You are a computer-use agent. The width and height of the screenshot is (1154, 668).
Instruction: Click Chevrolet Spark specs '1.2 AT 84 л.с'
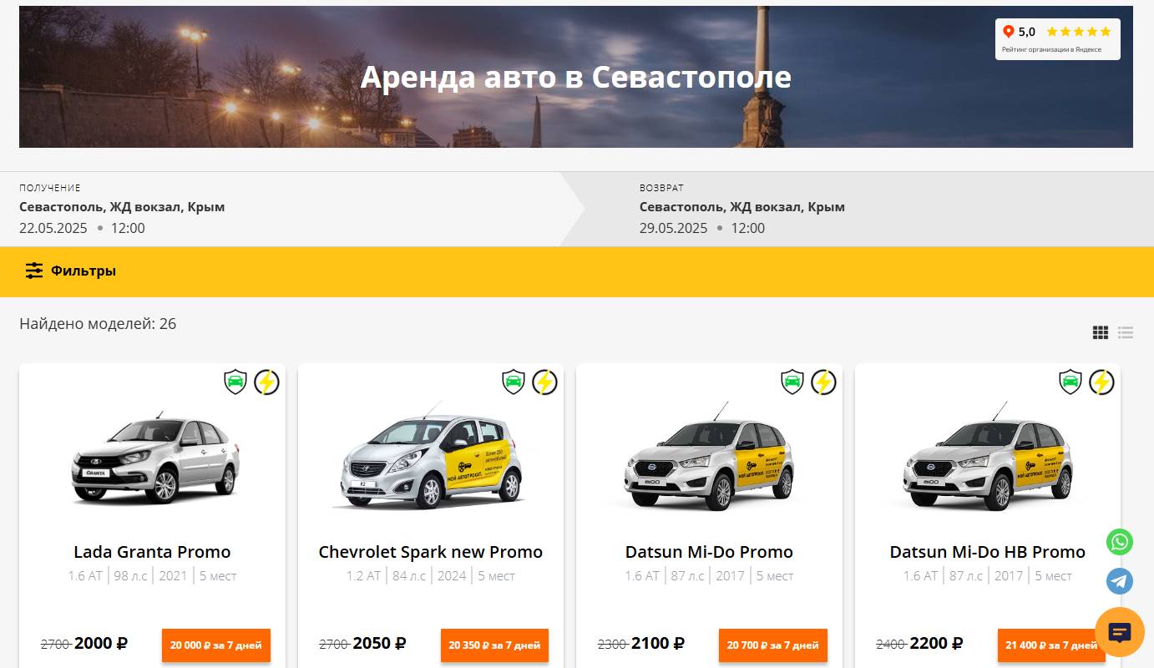point(387,576)
